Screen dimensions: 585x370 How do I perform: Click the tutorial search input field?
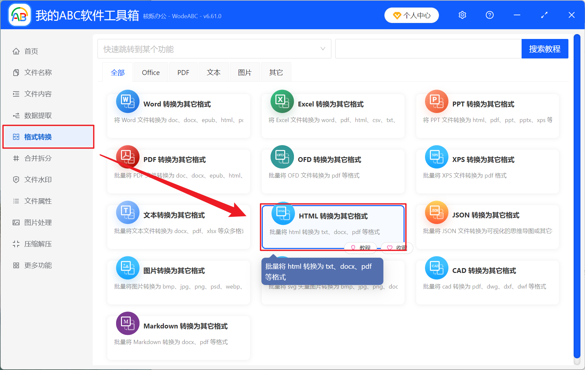pyautogui.click(x=428, y=49)
